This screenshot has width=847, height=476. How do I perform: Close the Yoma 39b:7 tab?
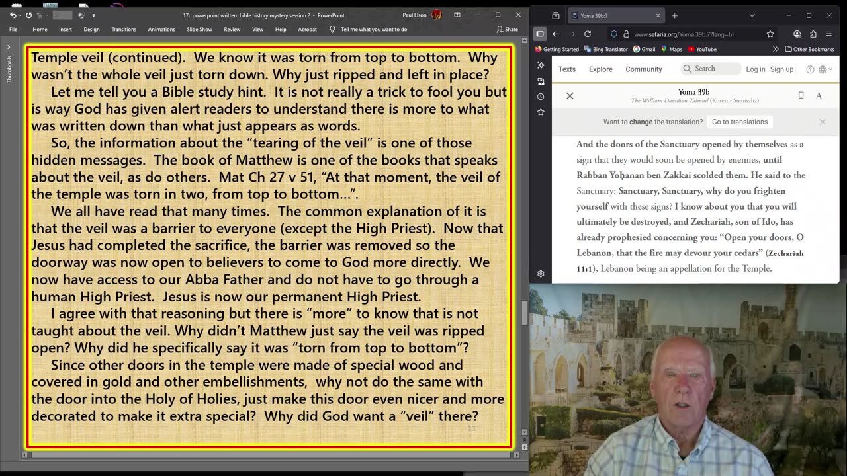pos(658,15)
